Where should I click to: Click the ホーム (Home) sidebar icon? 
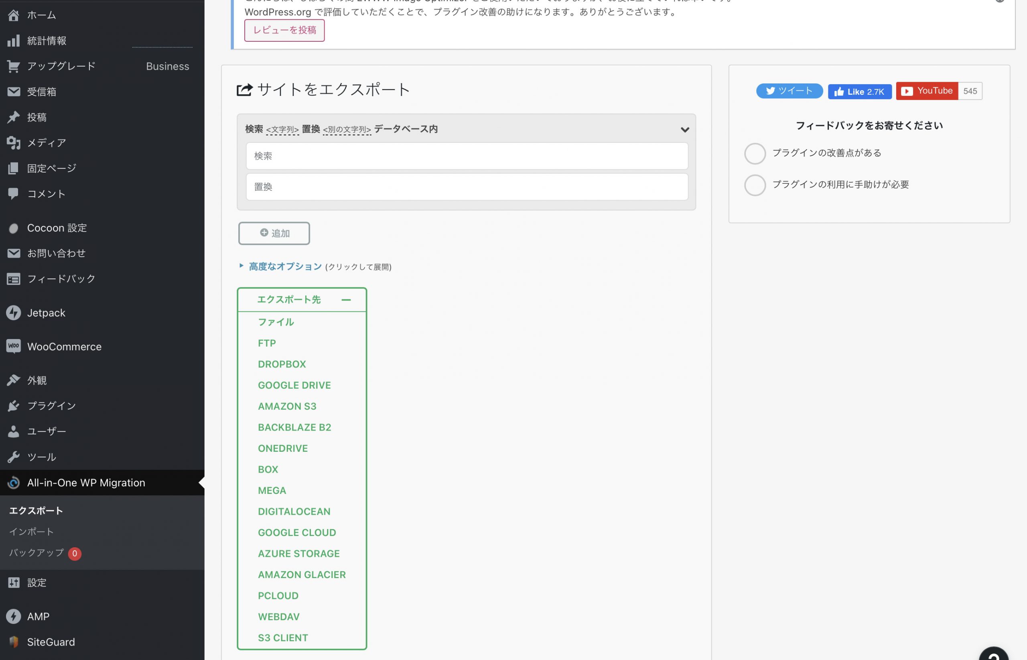(13, 14)
